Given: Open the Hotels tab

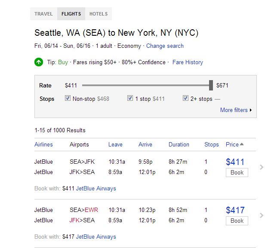Looking at the screenshot, I should pyautogui.click(x=99, y=14).
